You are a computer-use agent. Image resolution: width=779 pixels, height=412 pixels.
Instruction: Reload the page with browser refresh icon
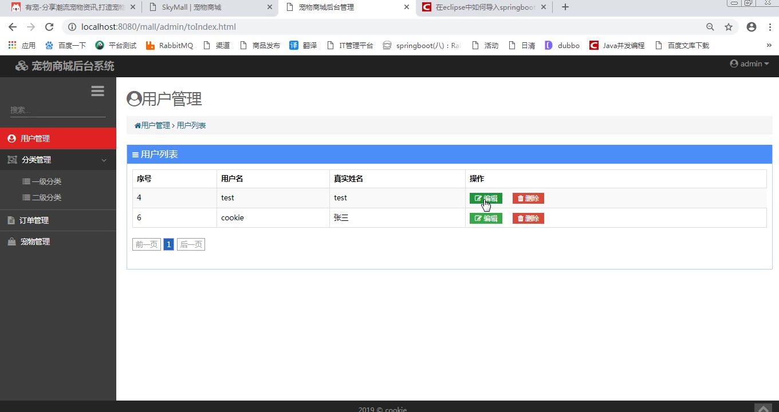49,27
